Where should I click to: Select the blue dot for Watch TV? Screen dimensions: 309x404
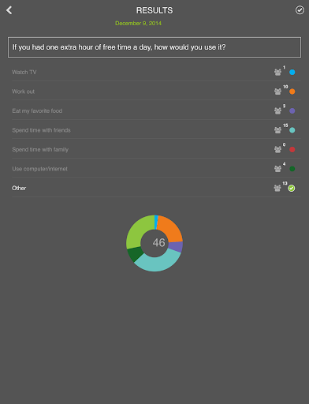pos(292,72)
